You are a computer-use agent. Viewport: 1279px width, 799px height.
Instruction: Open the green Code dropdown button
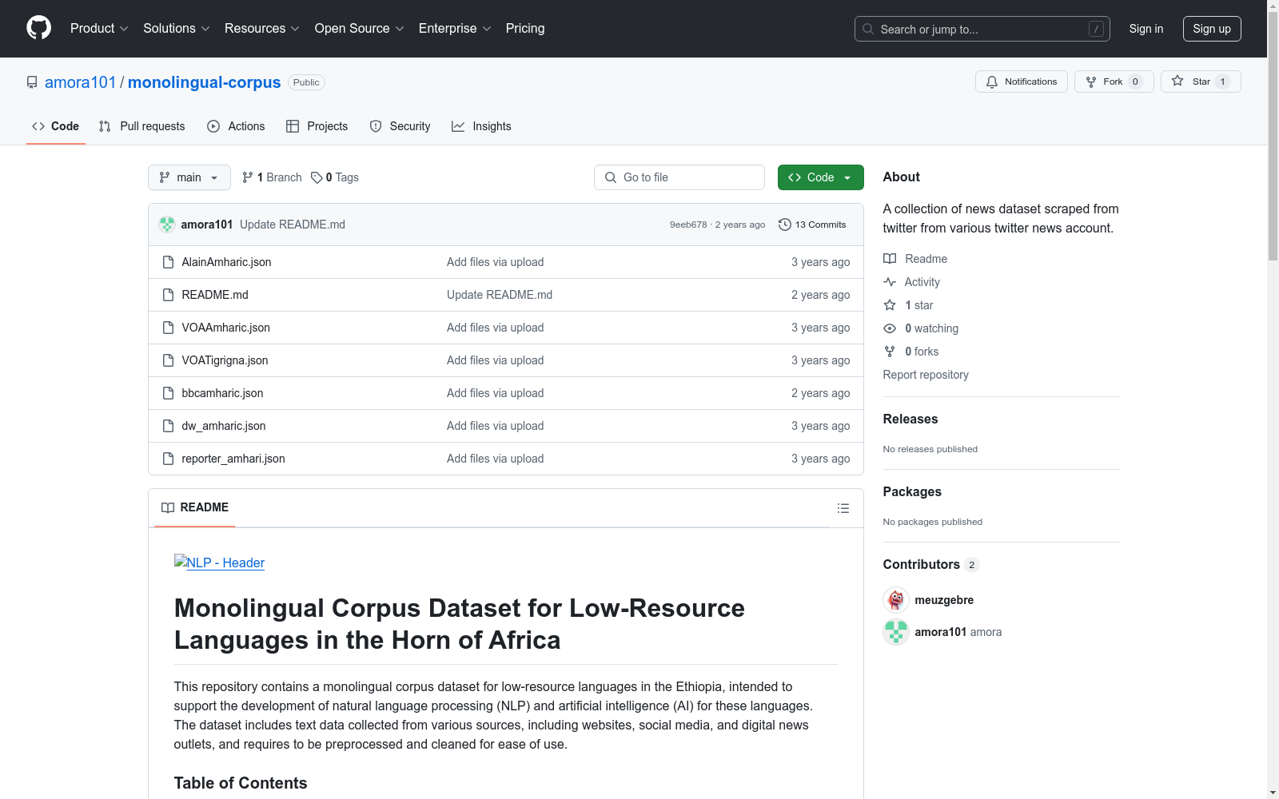tap(820, 177)
